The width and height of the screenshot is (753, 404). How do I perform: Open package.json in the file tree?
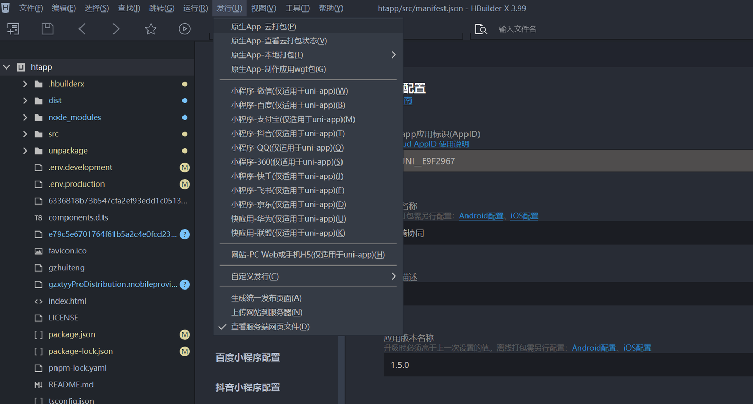72,334
